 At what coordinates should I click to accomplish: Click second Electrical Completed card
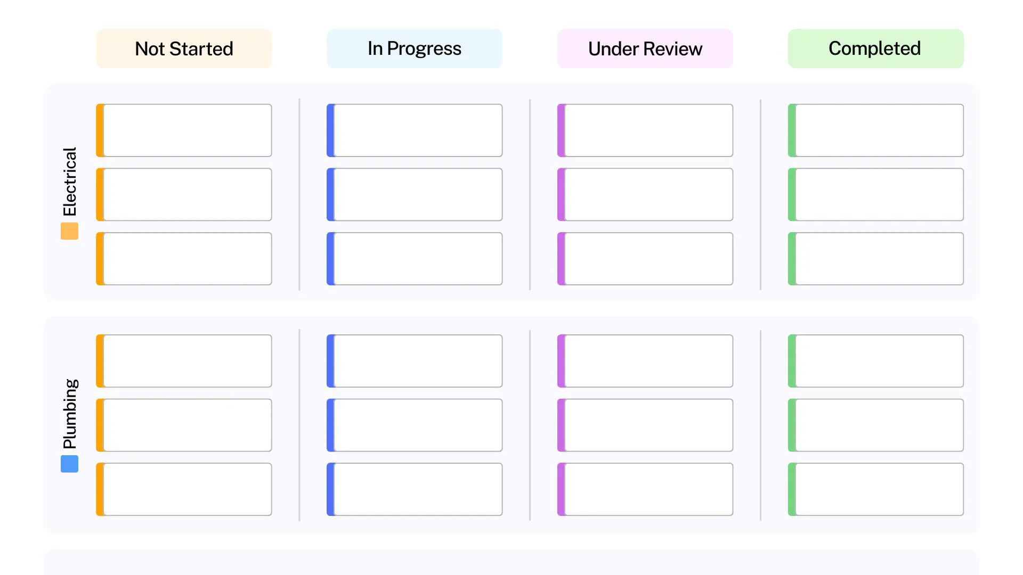tap(875, 194)
